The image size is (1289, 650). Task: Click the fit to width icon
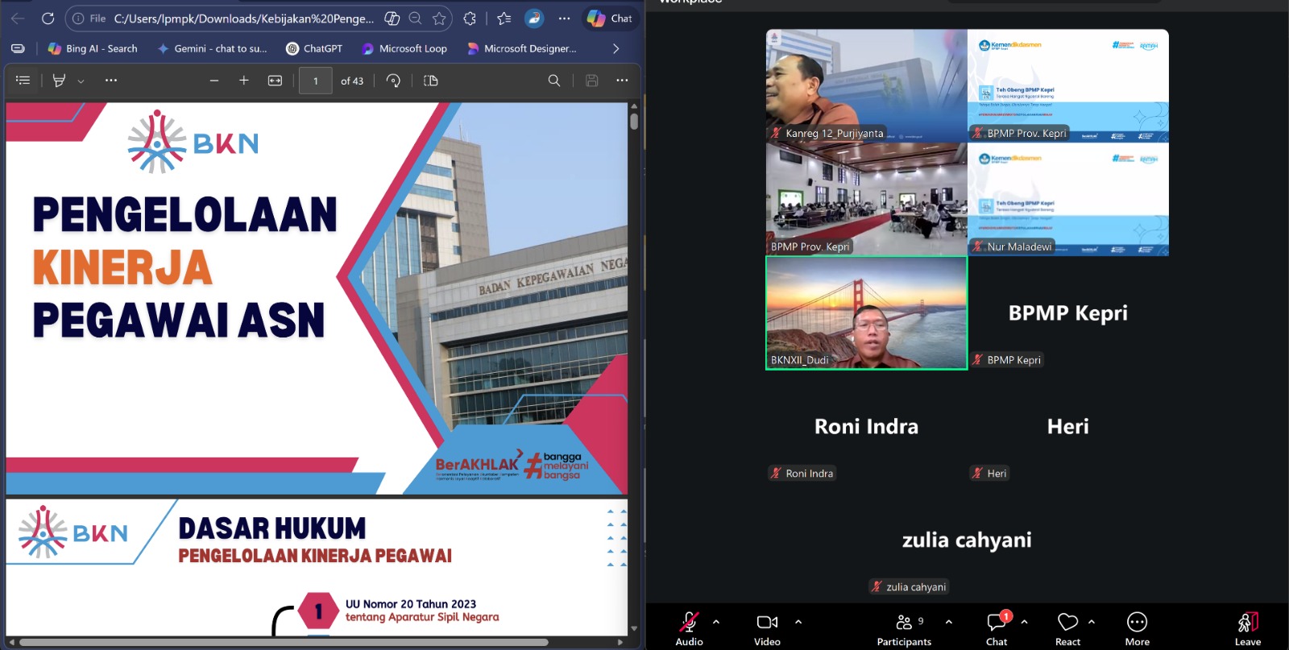[x=275, y=81]
